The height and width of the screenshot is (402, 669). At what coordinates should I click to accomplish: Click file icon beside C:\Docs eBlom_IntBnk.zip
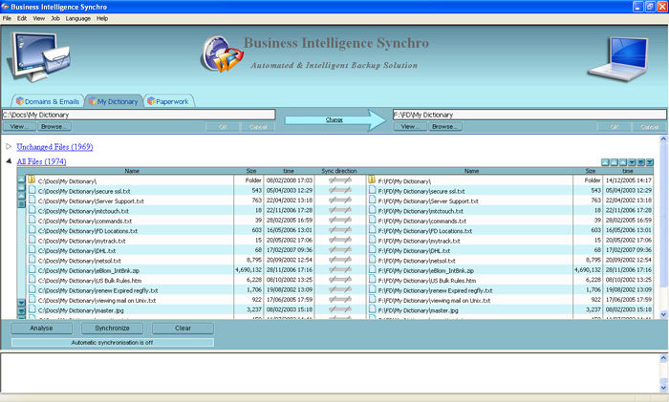click(x=32, y=269)
